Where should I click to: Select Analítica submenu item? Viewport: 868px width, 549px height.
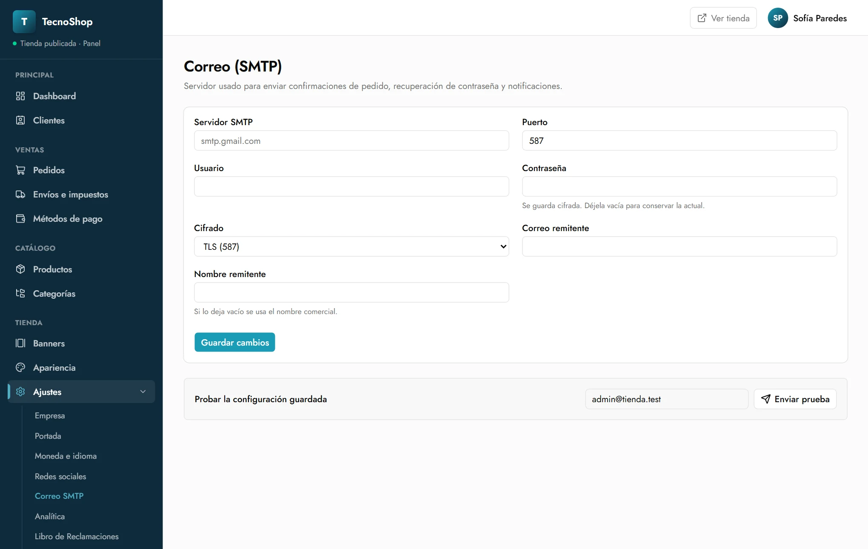(x=50, y=517)
